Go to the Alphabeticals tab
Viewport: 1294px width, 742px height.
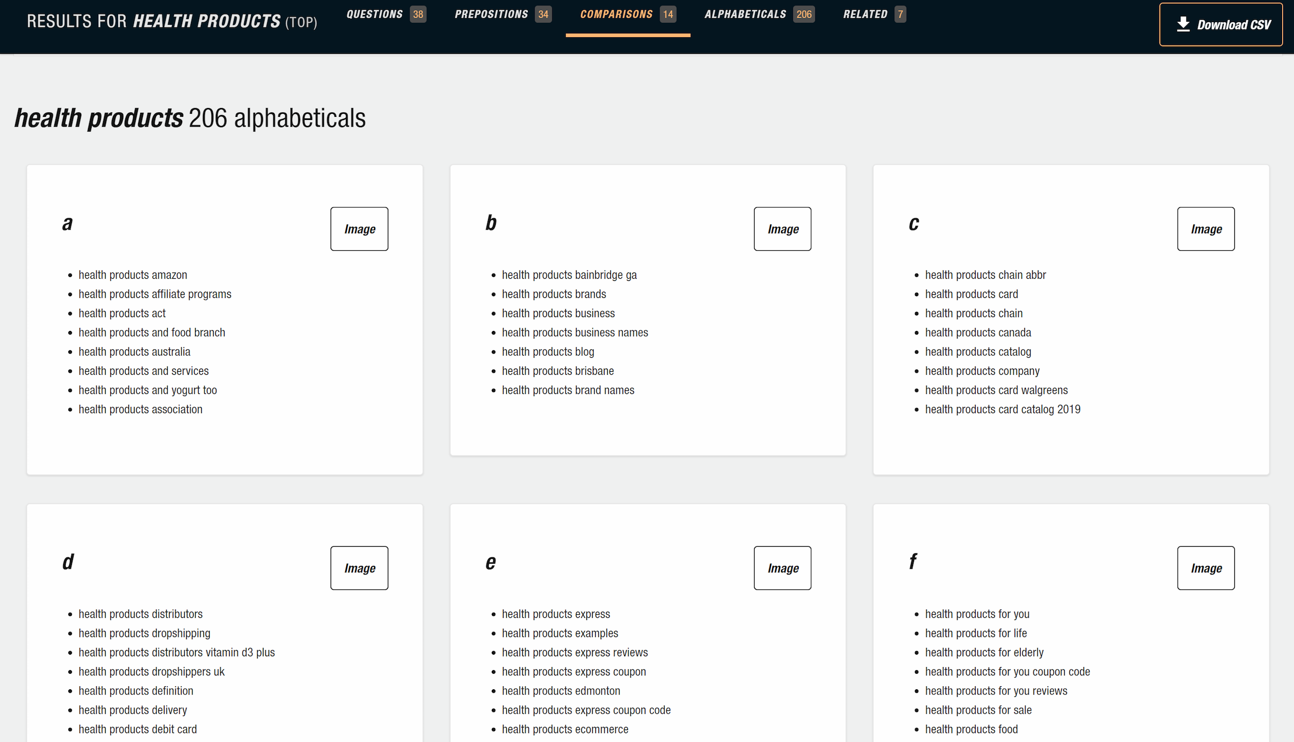pyautogui.click(x=758, y=14)
